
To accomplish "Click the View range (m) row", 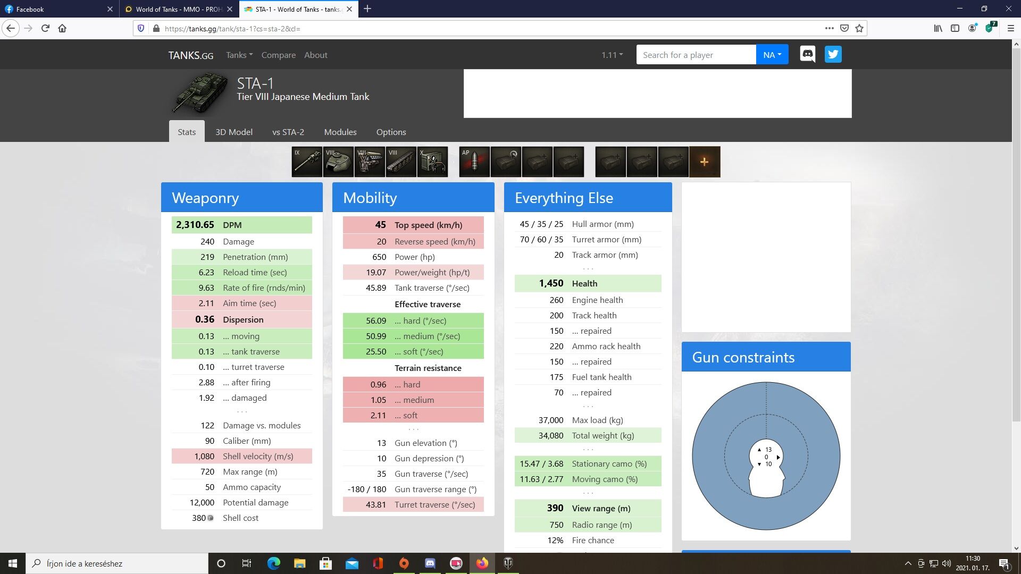I will (x=588, y=508).
